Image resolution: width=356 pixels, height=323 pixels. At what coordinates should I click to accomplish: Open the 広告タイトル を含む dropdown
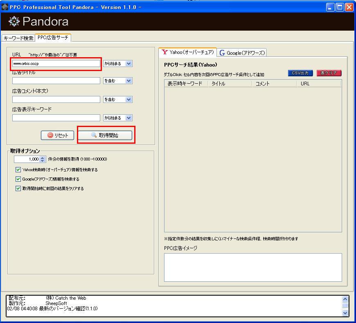pyautogui.click(x=118, y=80)
